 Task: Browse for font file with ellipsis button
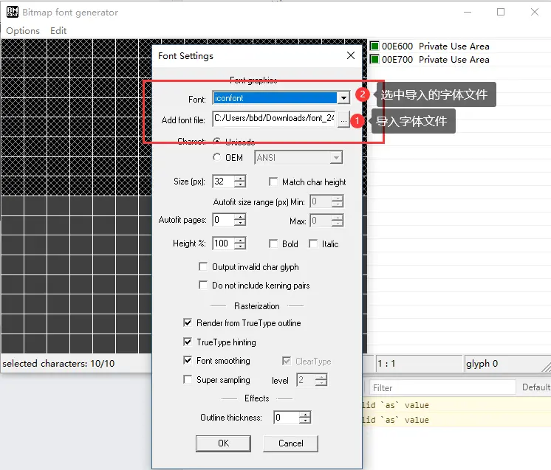point(343,120)
